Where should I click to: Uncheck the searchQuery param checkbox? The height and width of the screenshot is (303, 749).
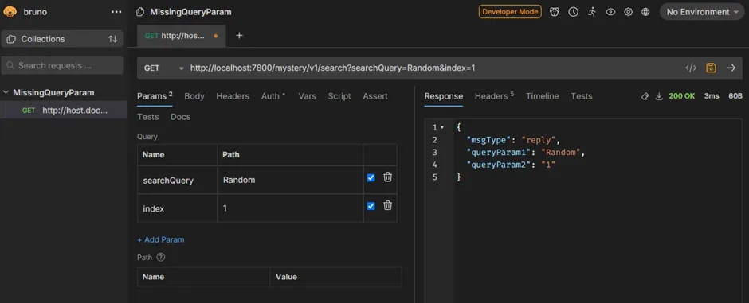(371, 177)
